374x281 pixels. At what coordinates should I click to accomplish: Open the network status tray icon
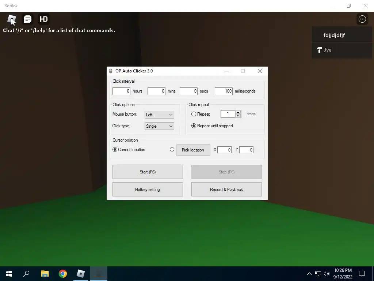click(318, 274)
